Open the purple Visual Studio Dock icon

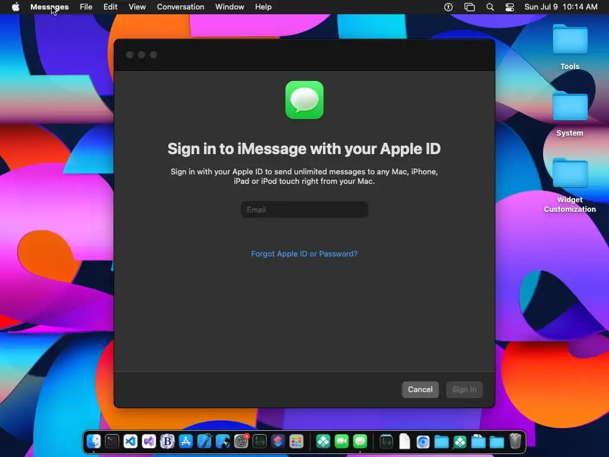pyautogui.click(x=149, y=442)
